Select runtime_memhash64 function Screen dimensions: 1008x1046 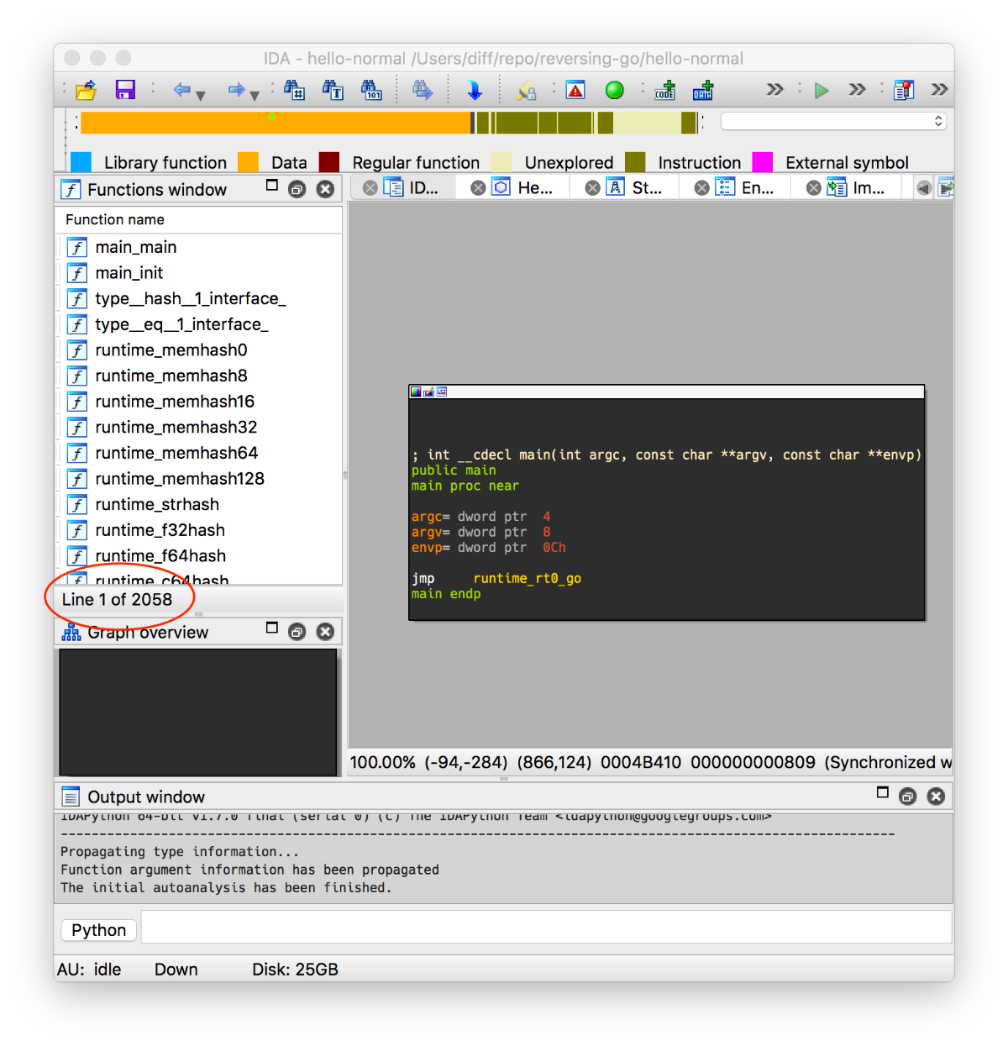pos(176,453)
